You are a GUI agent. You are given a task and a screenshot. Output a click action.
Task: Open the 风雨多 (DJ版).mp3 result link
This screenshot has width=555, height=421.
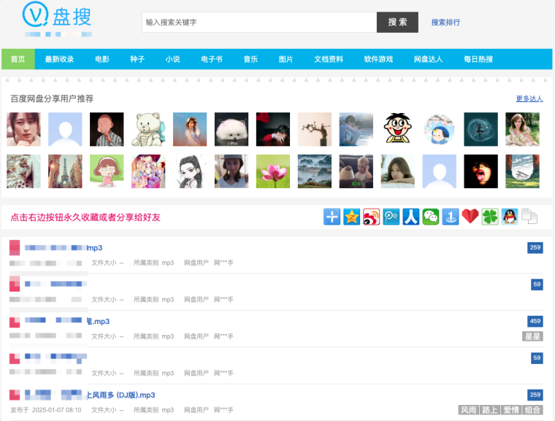[120, 395]
